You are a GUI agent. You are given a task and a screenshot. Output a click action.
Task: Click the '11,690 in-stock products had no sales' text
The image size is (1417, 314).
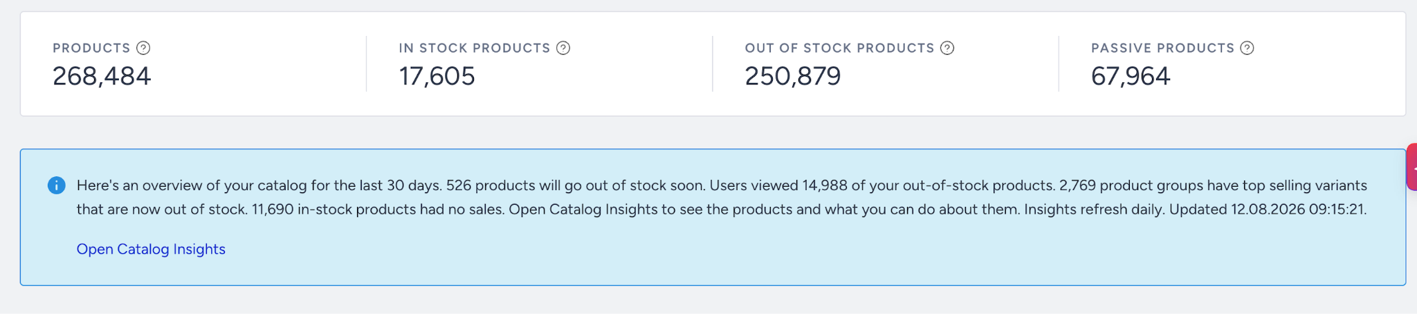(378, 210)
